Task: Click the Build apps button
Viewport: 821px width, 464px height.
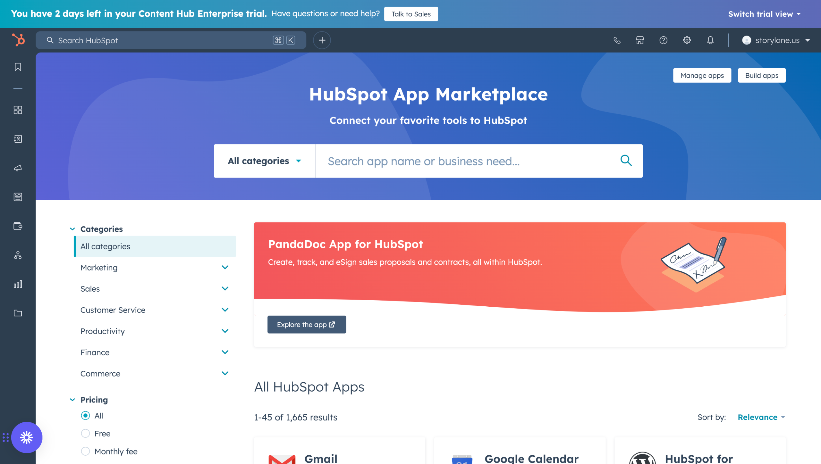Action: coord(762,75)
